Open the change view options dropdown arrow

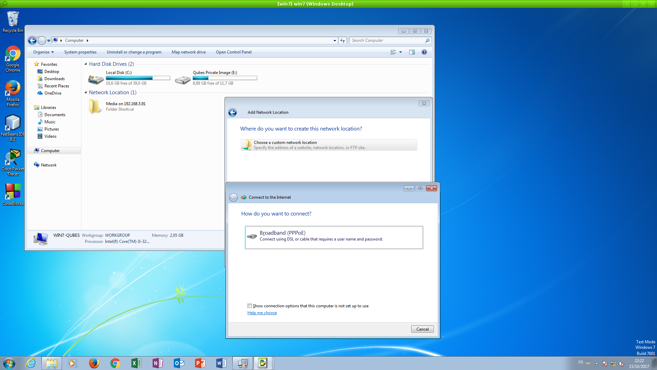[400, 52]
